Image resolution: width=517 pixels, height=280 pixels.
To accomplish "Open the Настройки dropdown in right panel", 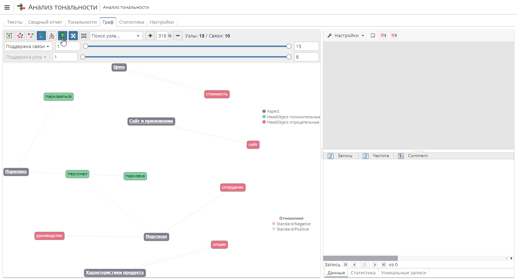I will click(346, 36).
